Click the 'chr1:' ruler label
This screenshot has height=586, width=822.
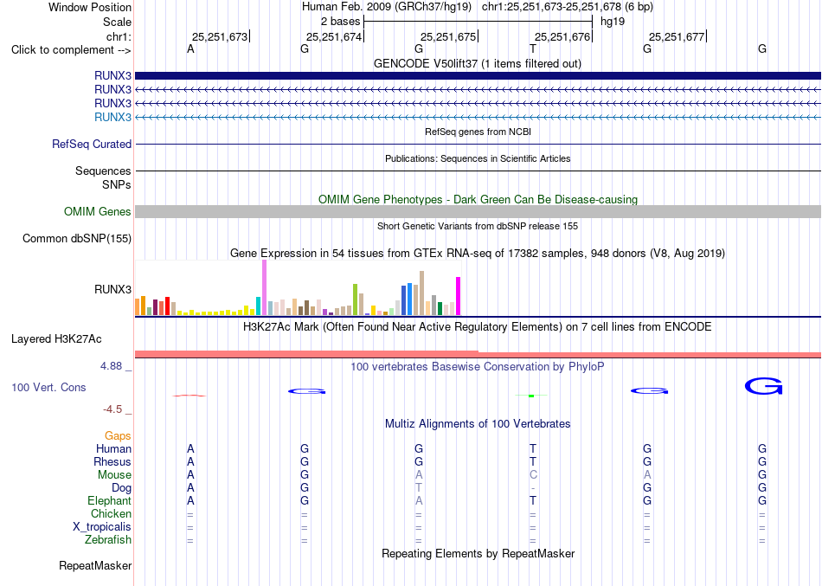(119, 36)
